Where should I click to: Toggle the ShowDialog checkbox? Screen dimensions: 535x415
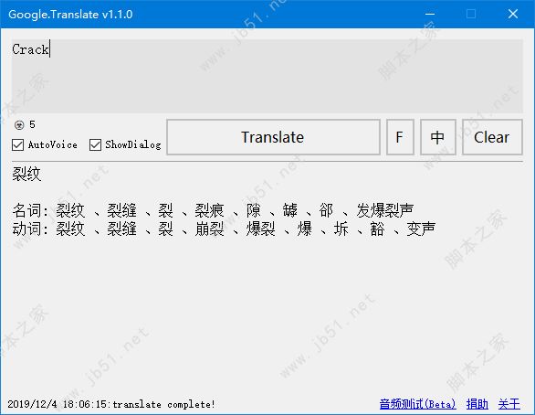pos(95,144)
